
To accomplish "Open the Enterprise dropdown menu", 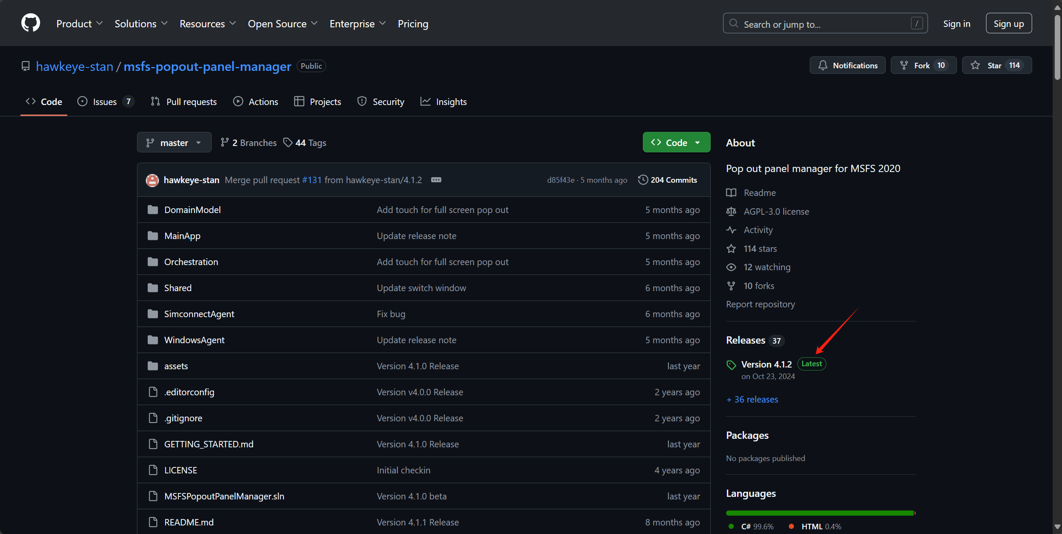I will click(358, 23).
